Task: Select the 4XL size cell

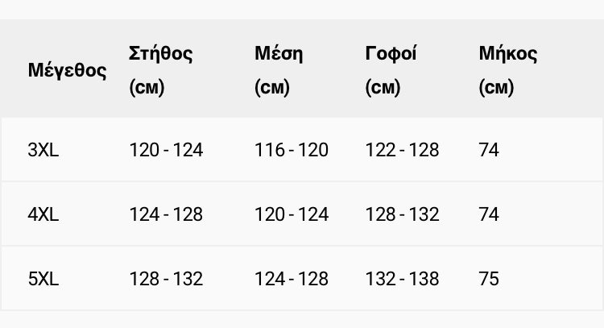Action: 43,214
